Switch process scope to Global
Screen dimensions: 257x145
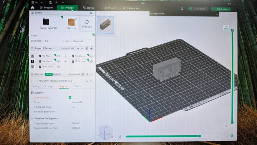click(x=49, y=74)
